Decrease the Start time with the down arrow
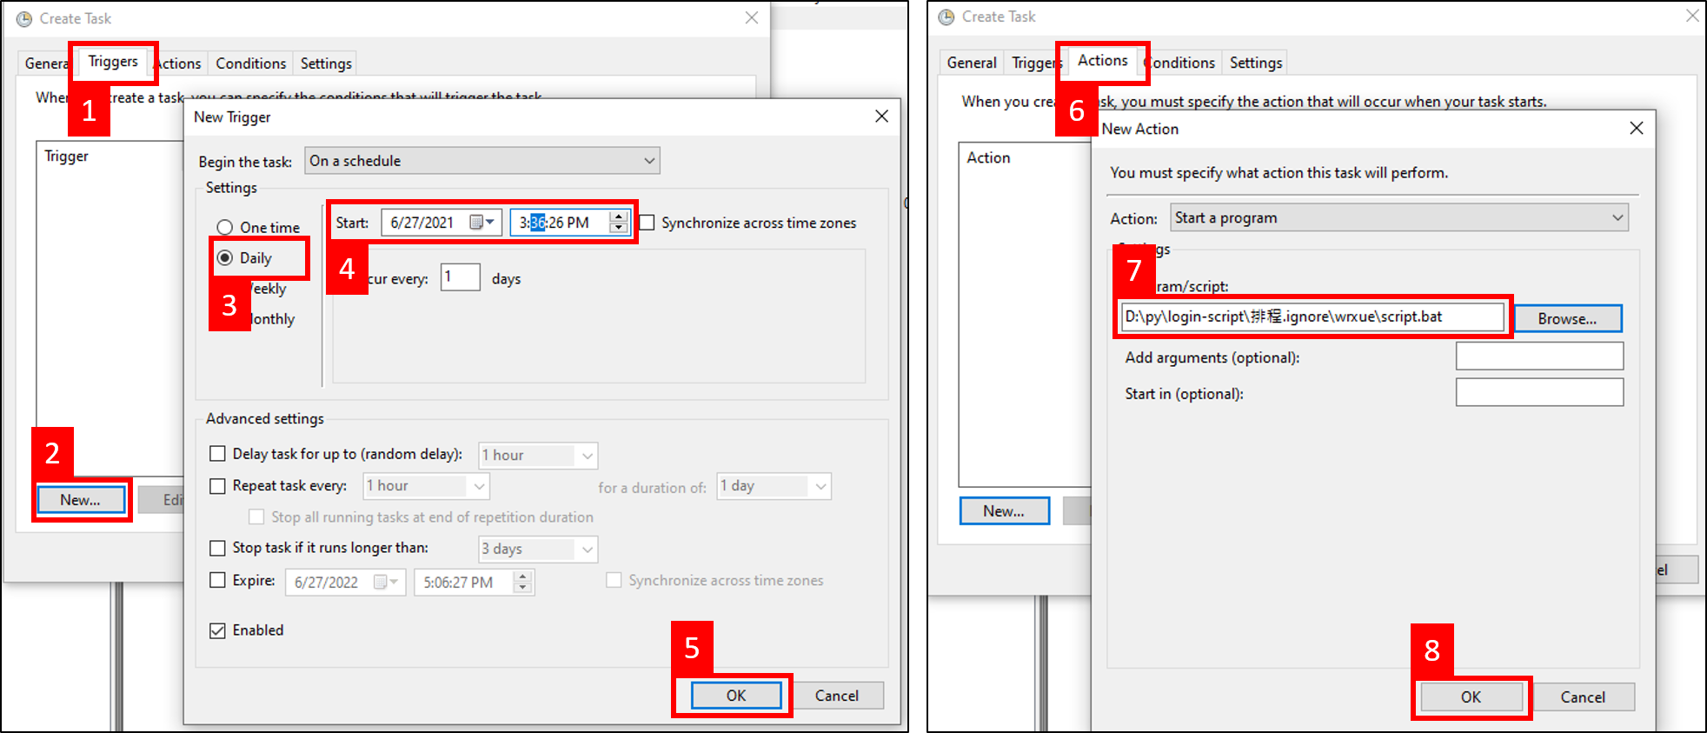 tap(618, 228)
